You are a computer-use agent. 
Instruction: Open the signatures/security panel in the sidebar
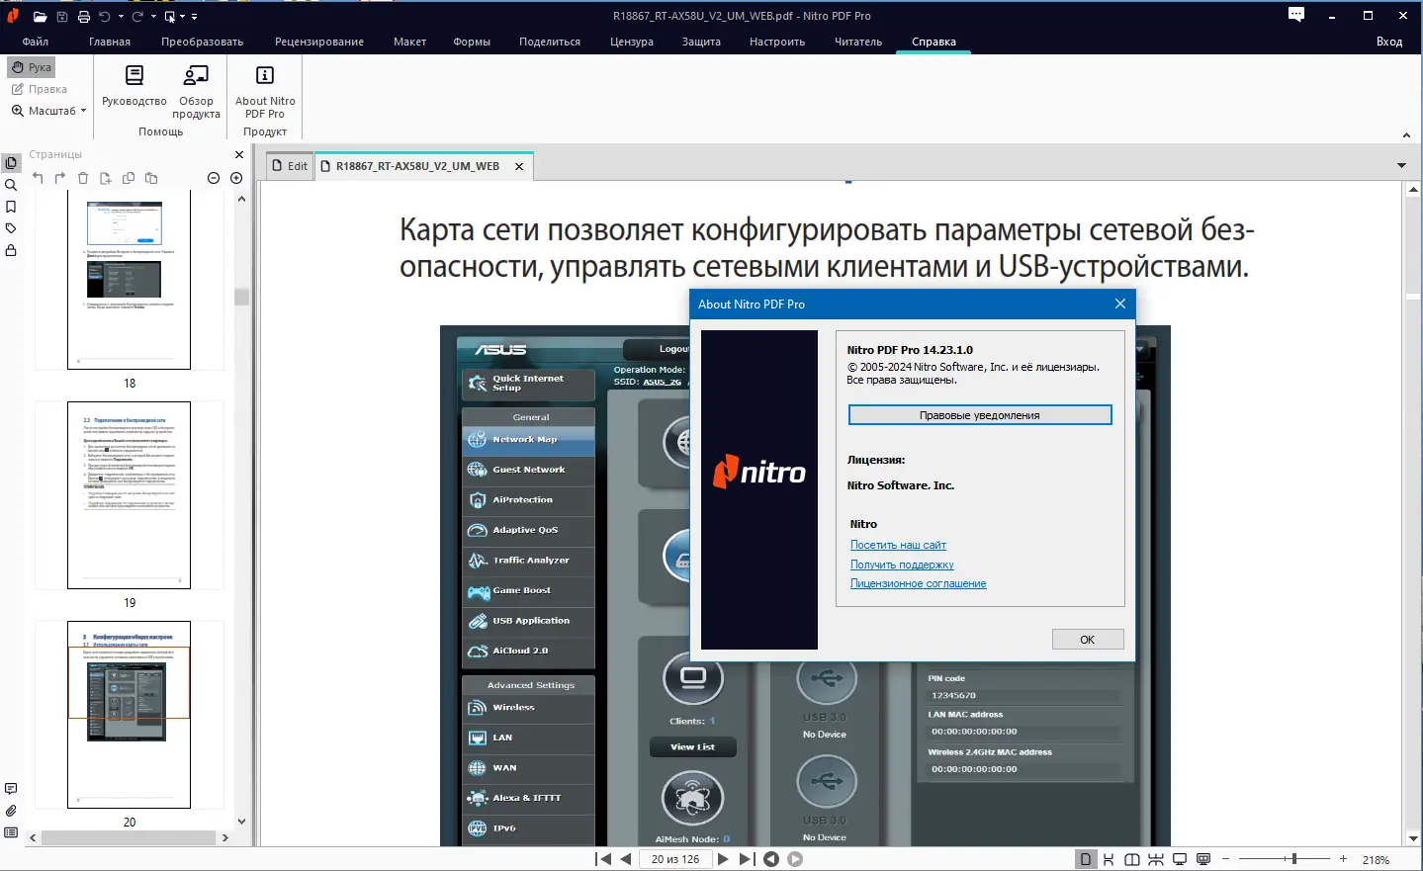(11, 250)
